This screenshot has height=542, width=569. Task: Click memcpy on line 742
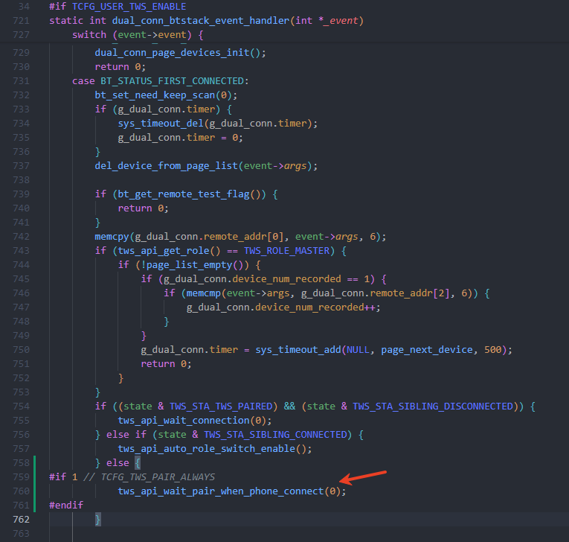[x=112, y=237]
